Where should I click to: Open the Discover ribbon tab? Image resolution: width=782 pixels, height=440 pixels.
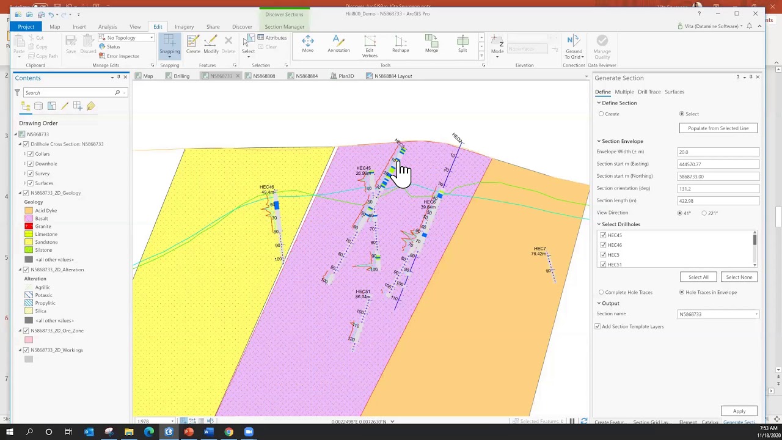coord(242,27)
